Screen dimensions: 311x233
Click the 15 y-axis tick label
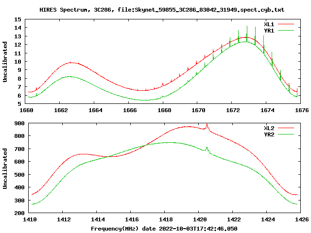pos(17,19)
